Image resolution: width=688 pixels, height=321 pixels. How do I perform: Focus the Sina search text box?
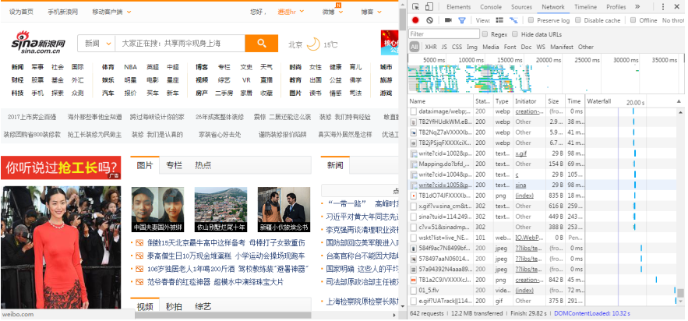click(x=180, y=44)
